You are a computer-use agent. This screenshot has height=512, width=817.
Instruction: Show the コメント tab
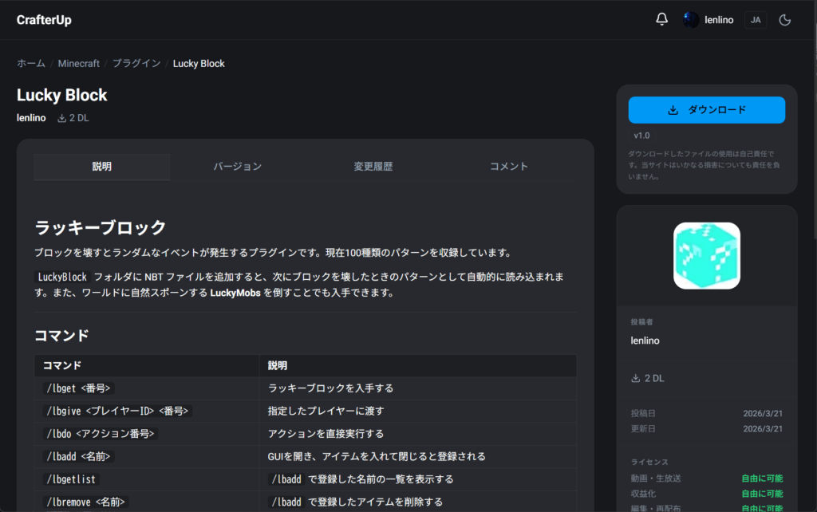click(x=508, y=167)
